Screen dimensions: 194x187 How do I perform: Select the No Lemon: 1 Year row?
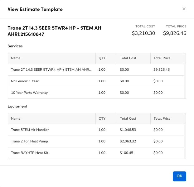96,81
